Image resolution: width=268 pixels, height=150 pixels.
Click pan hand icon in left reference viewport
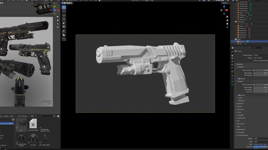click(x=58, y=20)
